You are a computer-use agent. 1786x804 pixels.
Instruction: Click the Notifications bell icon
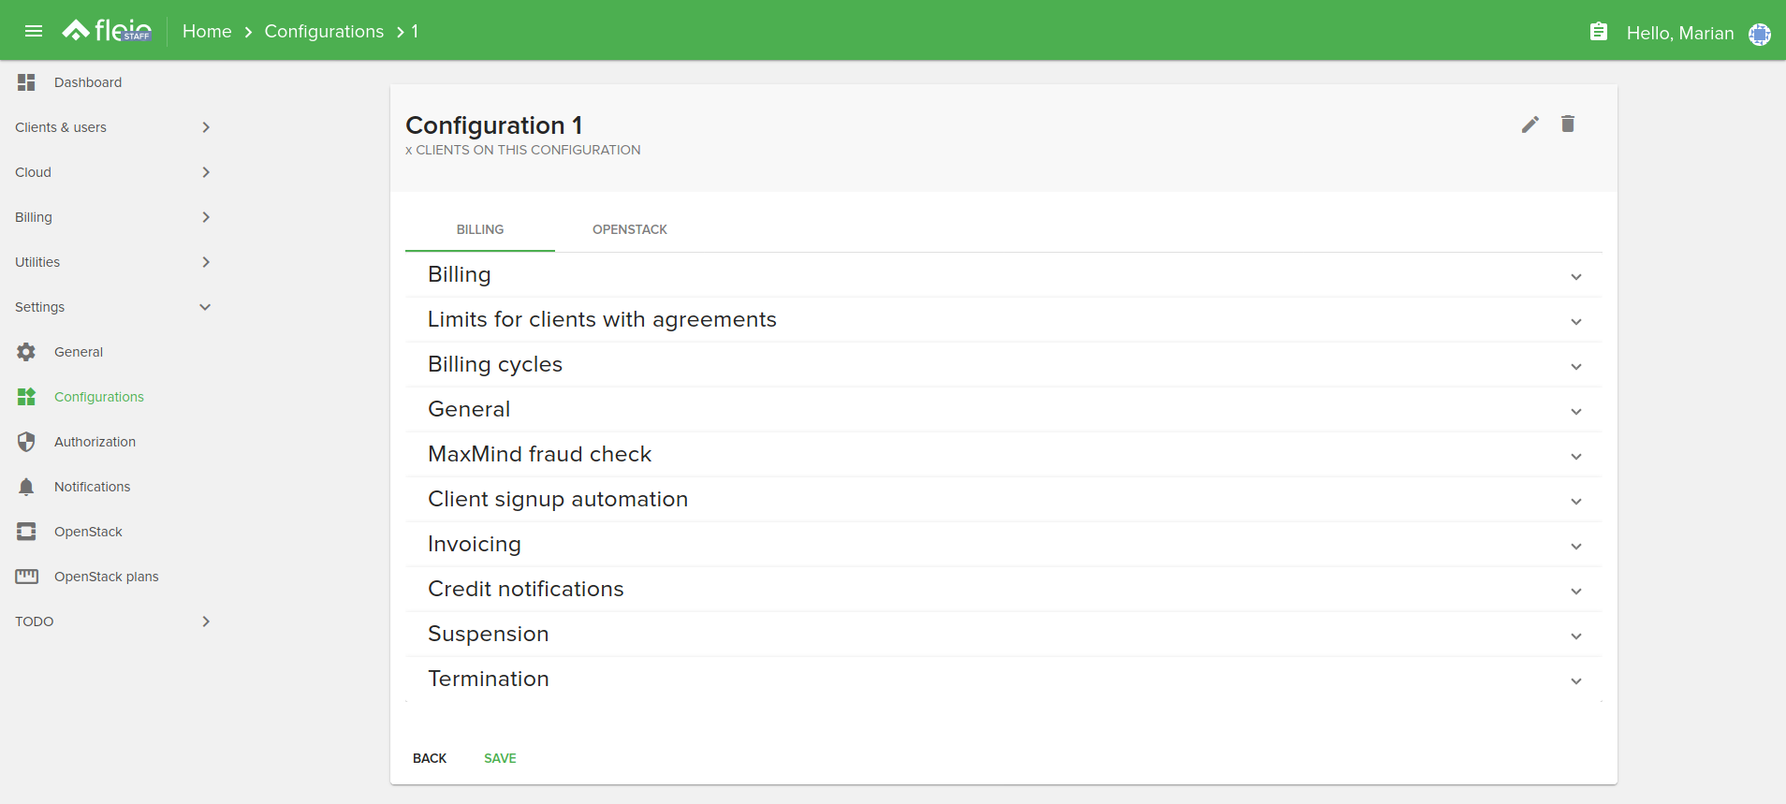coord(26,487)
